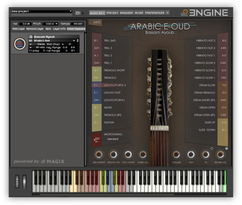242x205 pixels.
Task: Click the panic button beside project name
Action: pos(78,12)
